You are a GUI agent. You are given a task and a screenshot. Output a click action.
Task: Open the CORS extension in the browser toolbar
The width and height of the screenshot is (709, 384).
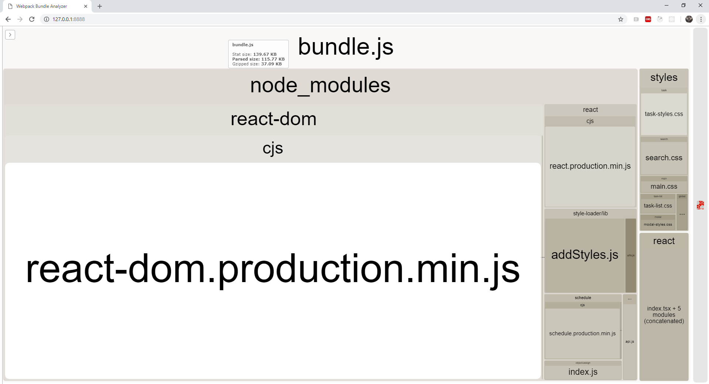(648, 19)
